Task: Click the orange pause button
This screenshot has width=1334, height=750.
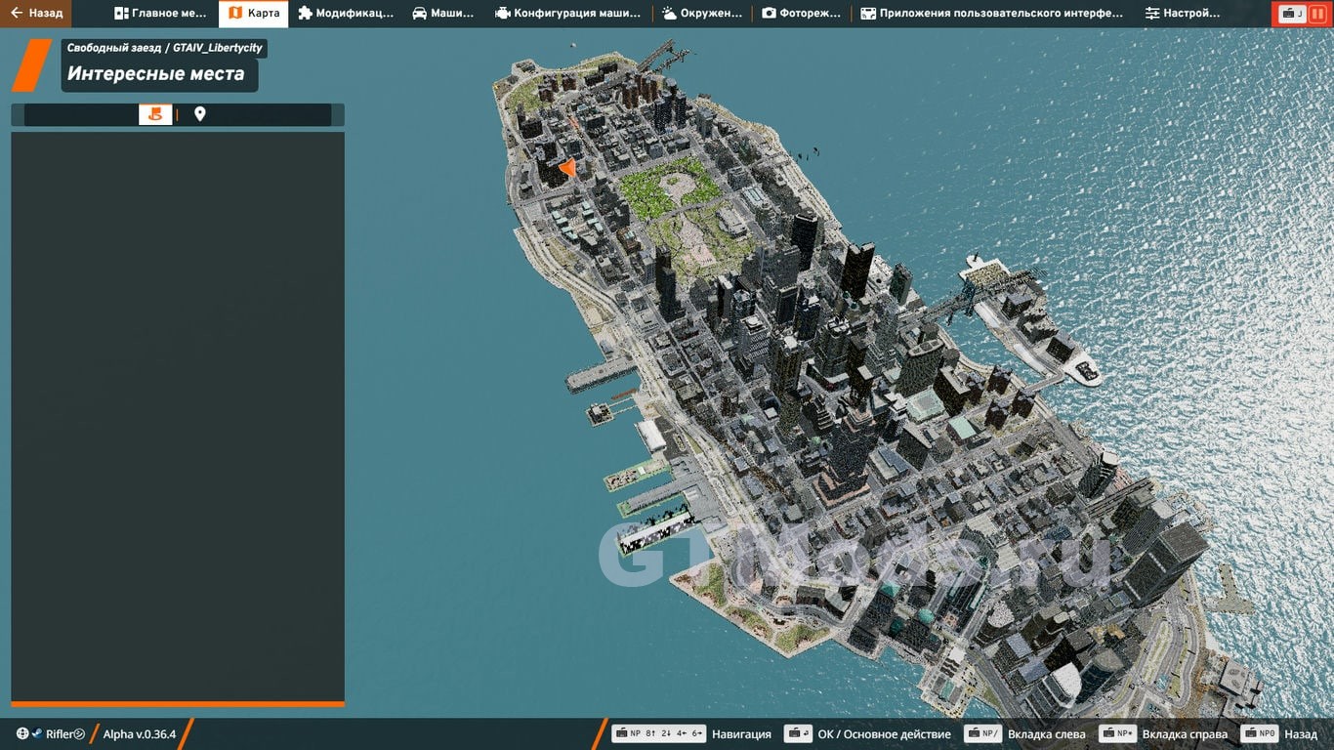Action: coord(1317,14)
